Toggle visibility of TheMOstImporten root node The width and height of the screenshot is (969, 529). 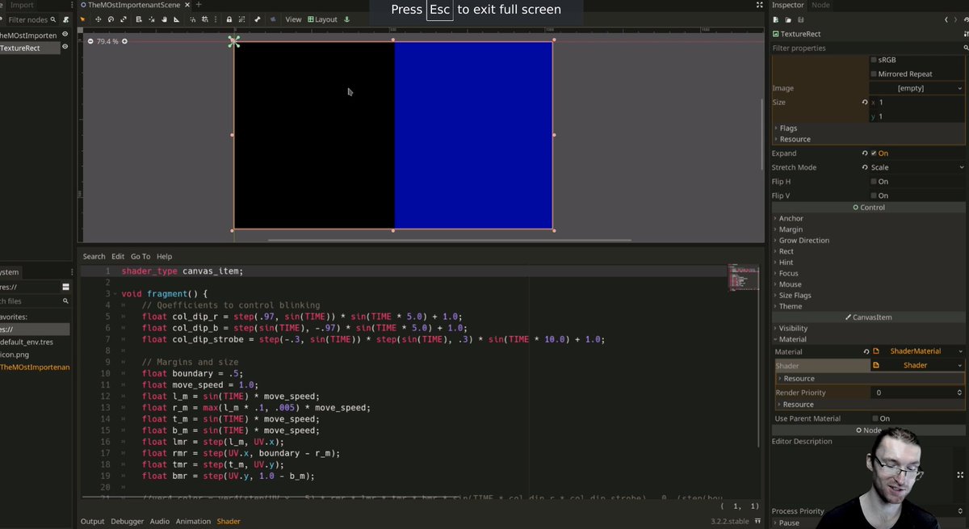[x=65, y=35]
